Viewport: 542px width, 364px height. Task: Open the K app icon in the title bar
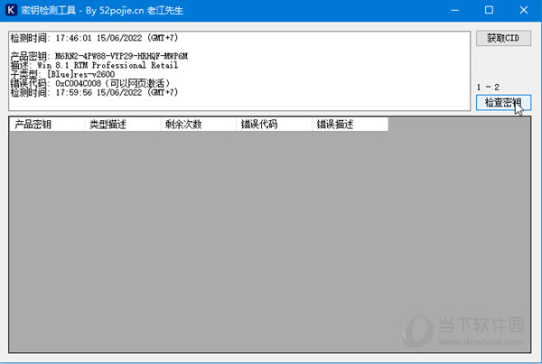[11, 10]
